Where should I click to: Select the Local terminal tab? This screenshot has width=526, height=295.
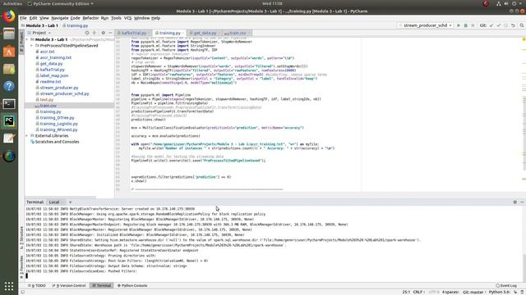click(54, 202)
